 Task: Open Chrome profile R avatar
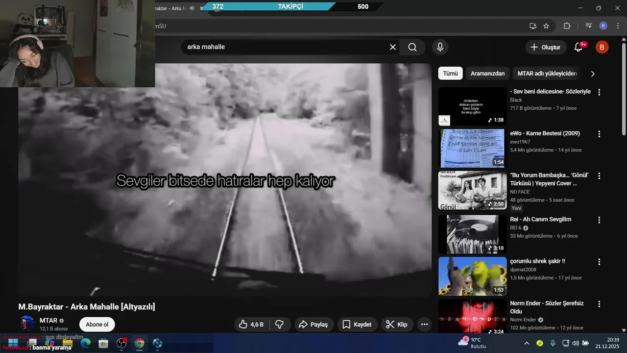click(x=603, y=26)
